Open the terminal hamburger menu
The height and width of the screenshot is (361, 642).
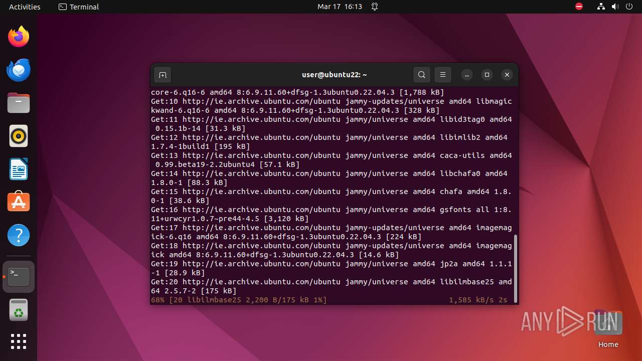443,75
